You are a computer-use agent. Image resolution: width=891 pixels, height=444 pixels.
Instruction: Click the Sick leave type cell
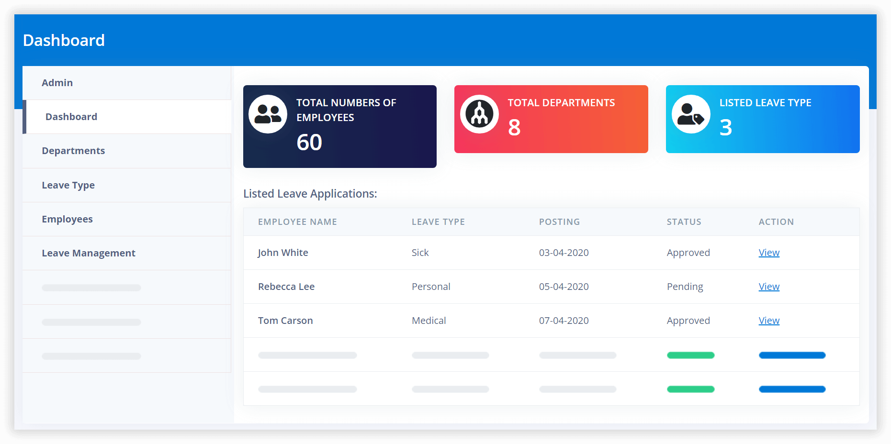click(420, 253)
